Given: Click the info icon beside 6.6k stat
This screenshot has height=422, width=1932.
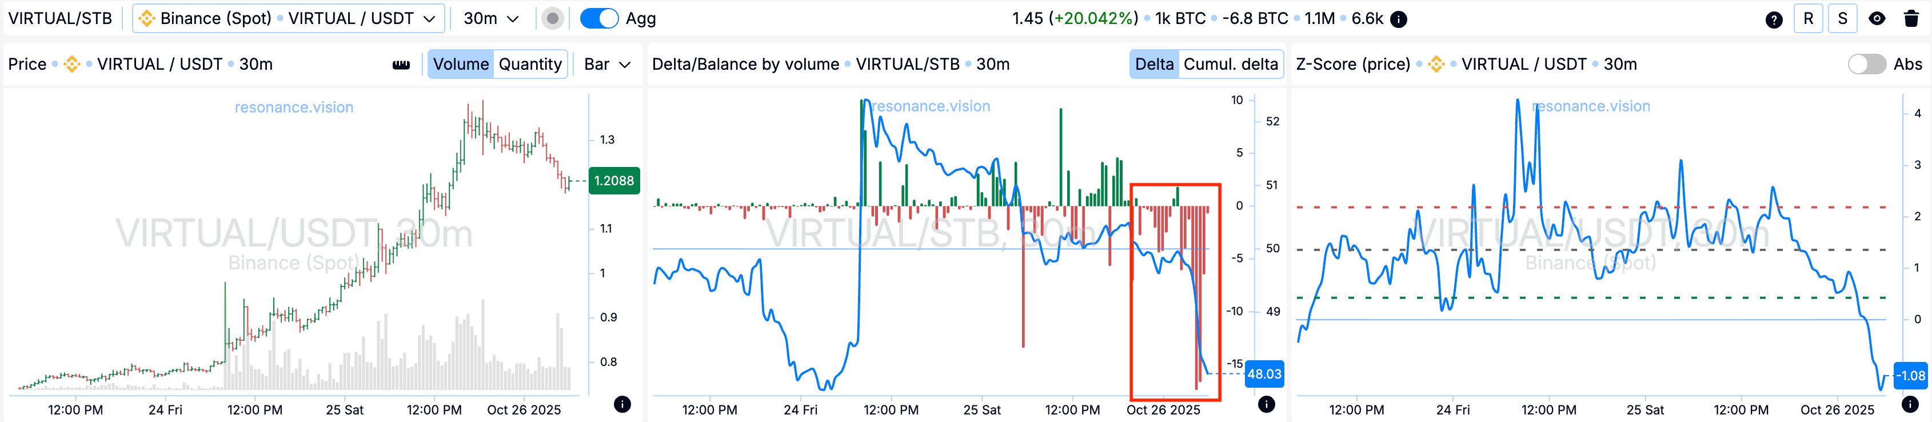Looking at the screenshot, I should (1399, 19).
